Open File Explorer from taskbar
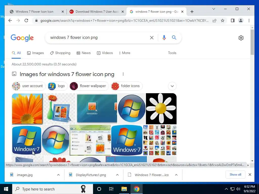Screen dimensions: 259x194 click(124, 189)
